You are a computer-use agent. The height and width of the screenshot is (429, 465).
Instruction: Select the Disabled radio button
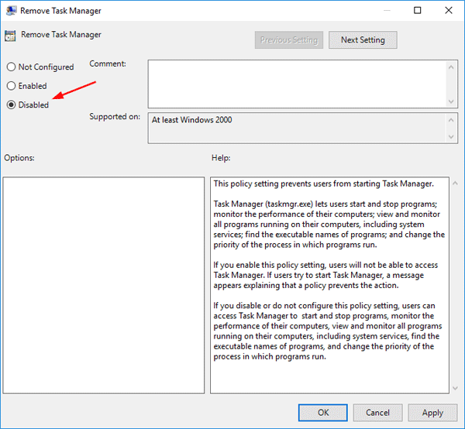(11, 105)
